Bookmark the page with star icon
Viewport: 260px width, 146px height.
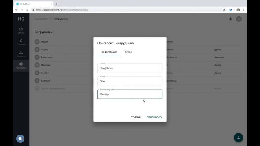[x=224, y=10]
